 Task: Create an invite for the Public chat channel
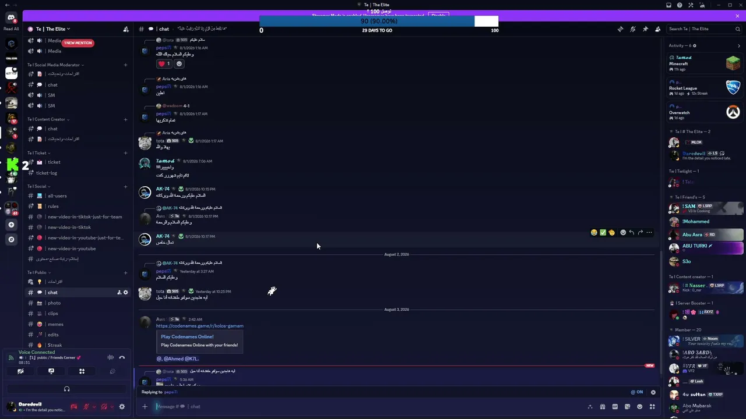[x=119, y=293]
